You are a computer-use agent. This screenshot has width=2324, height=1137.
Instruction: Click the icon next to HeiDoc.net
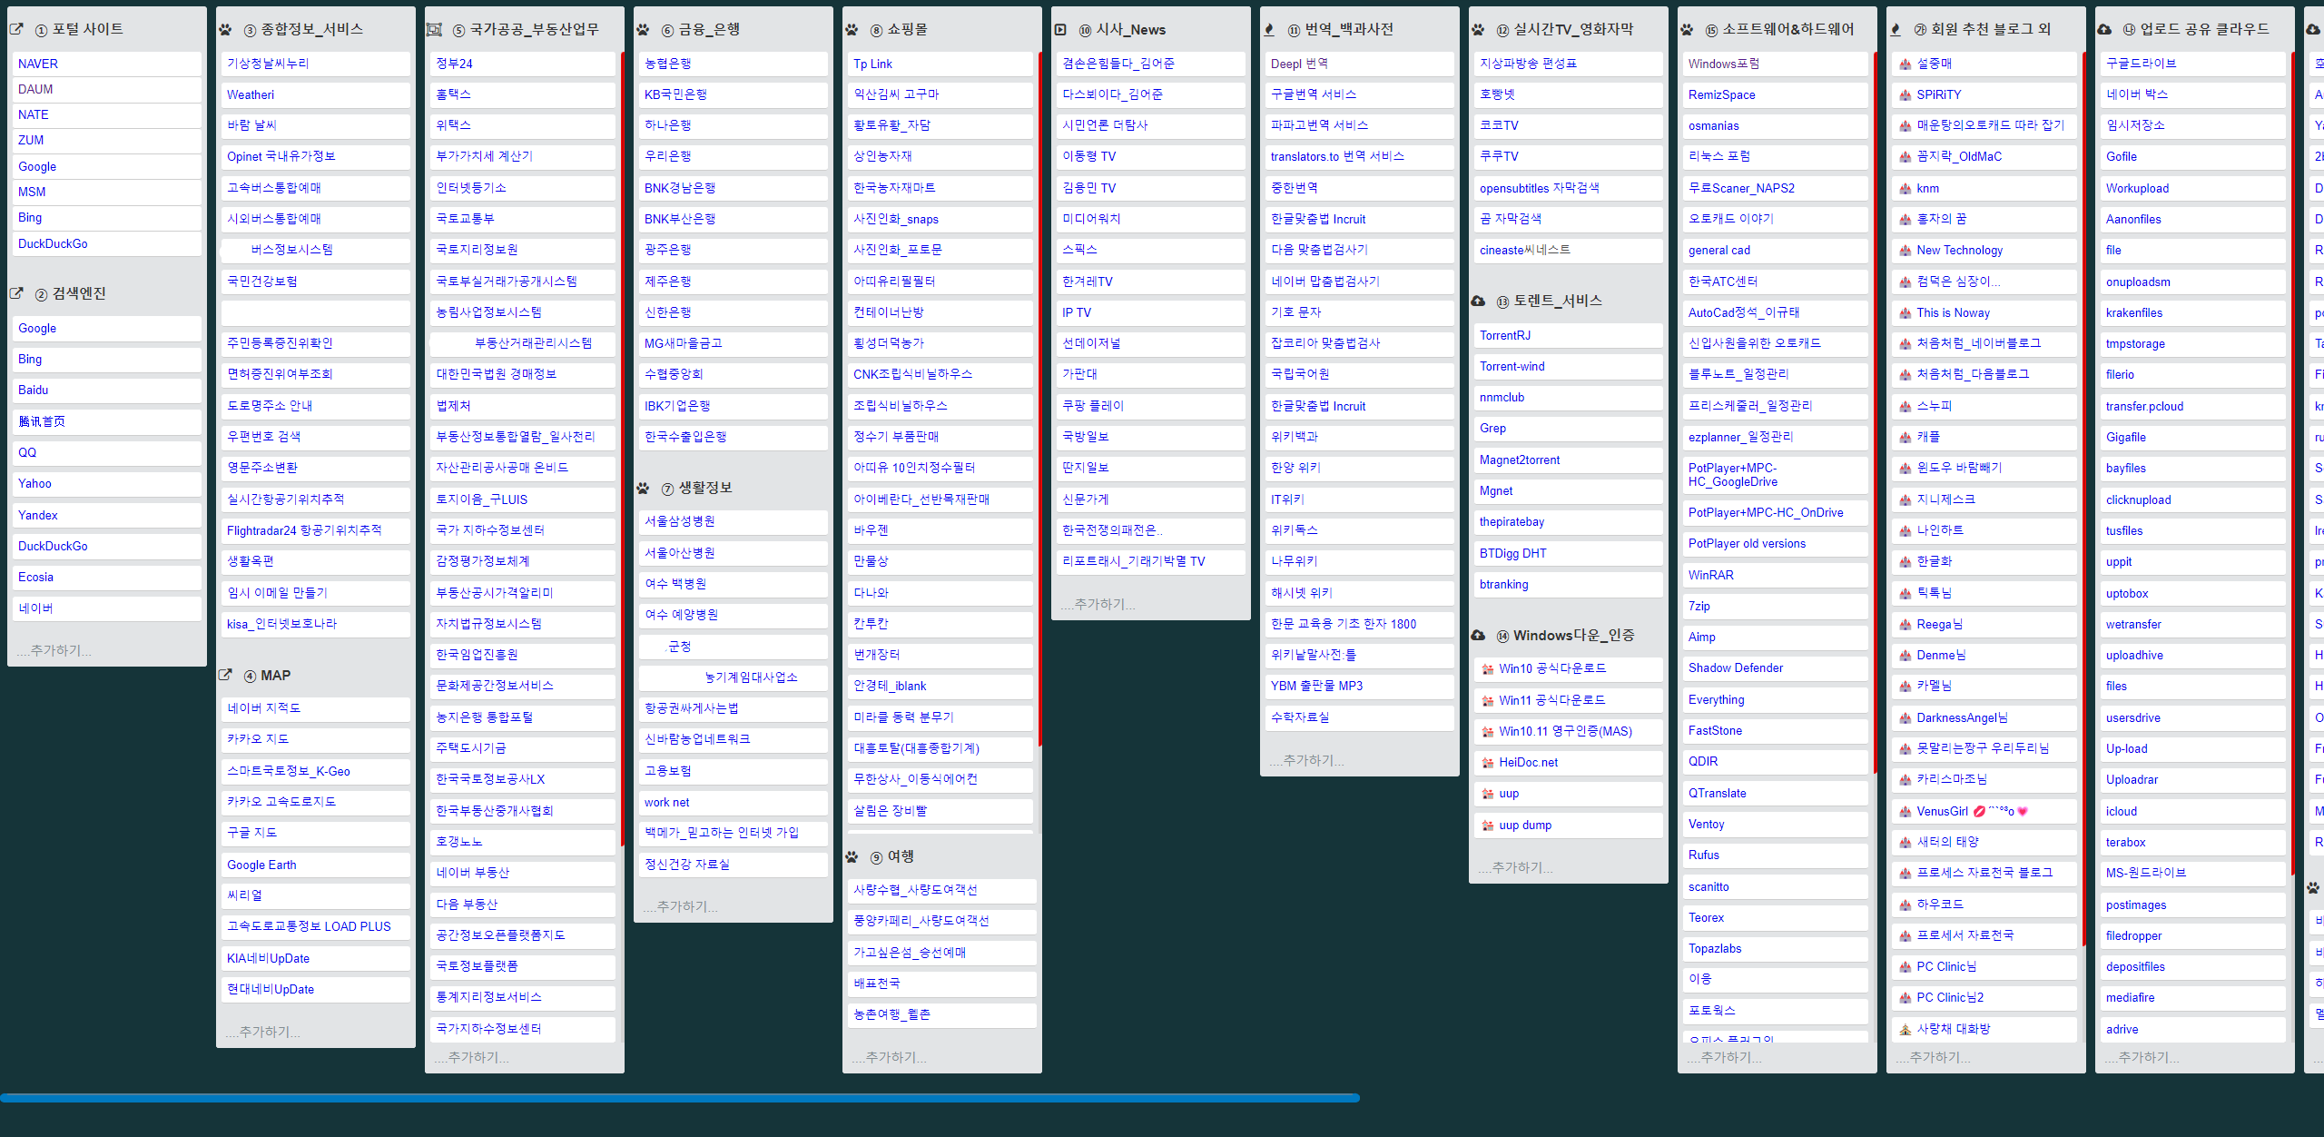click(x=1488, y=762)
